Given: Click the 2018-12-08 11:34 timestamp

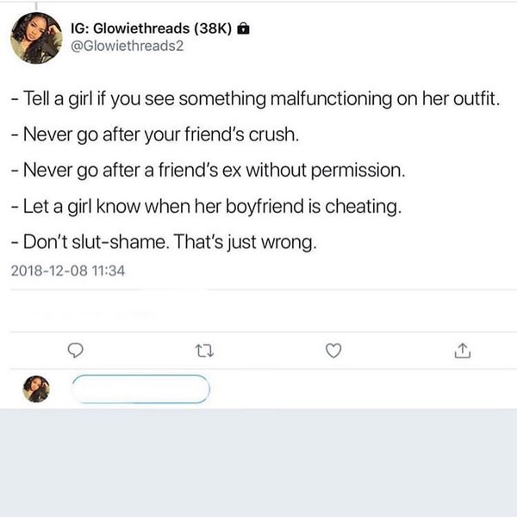Looking at the screenshot, I should (70, 271).
